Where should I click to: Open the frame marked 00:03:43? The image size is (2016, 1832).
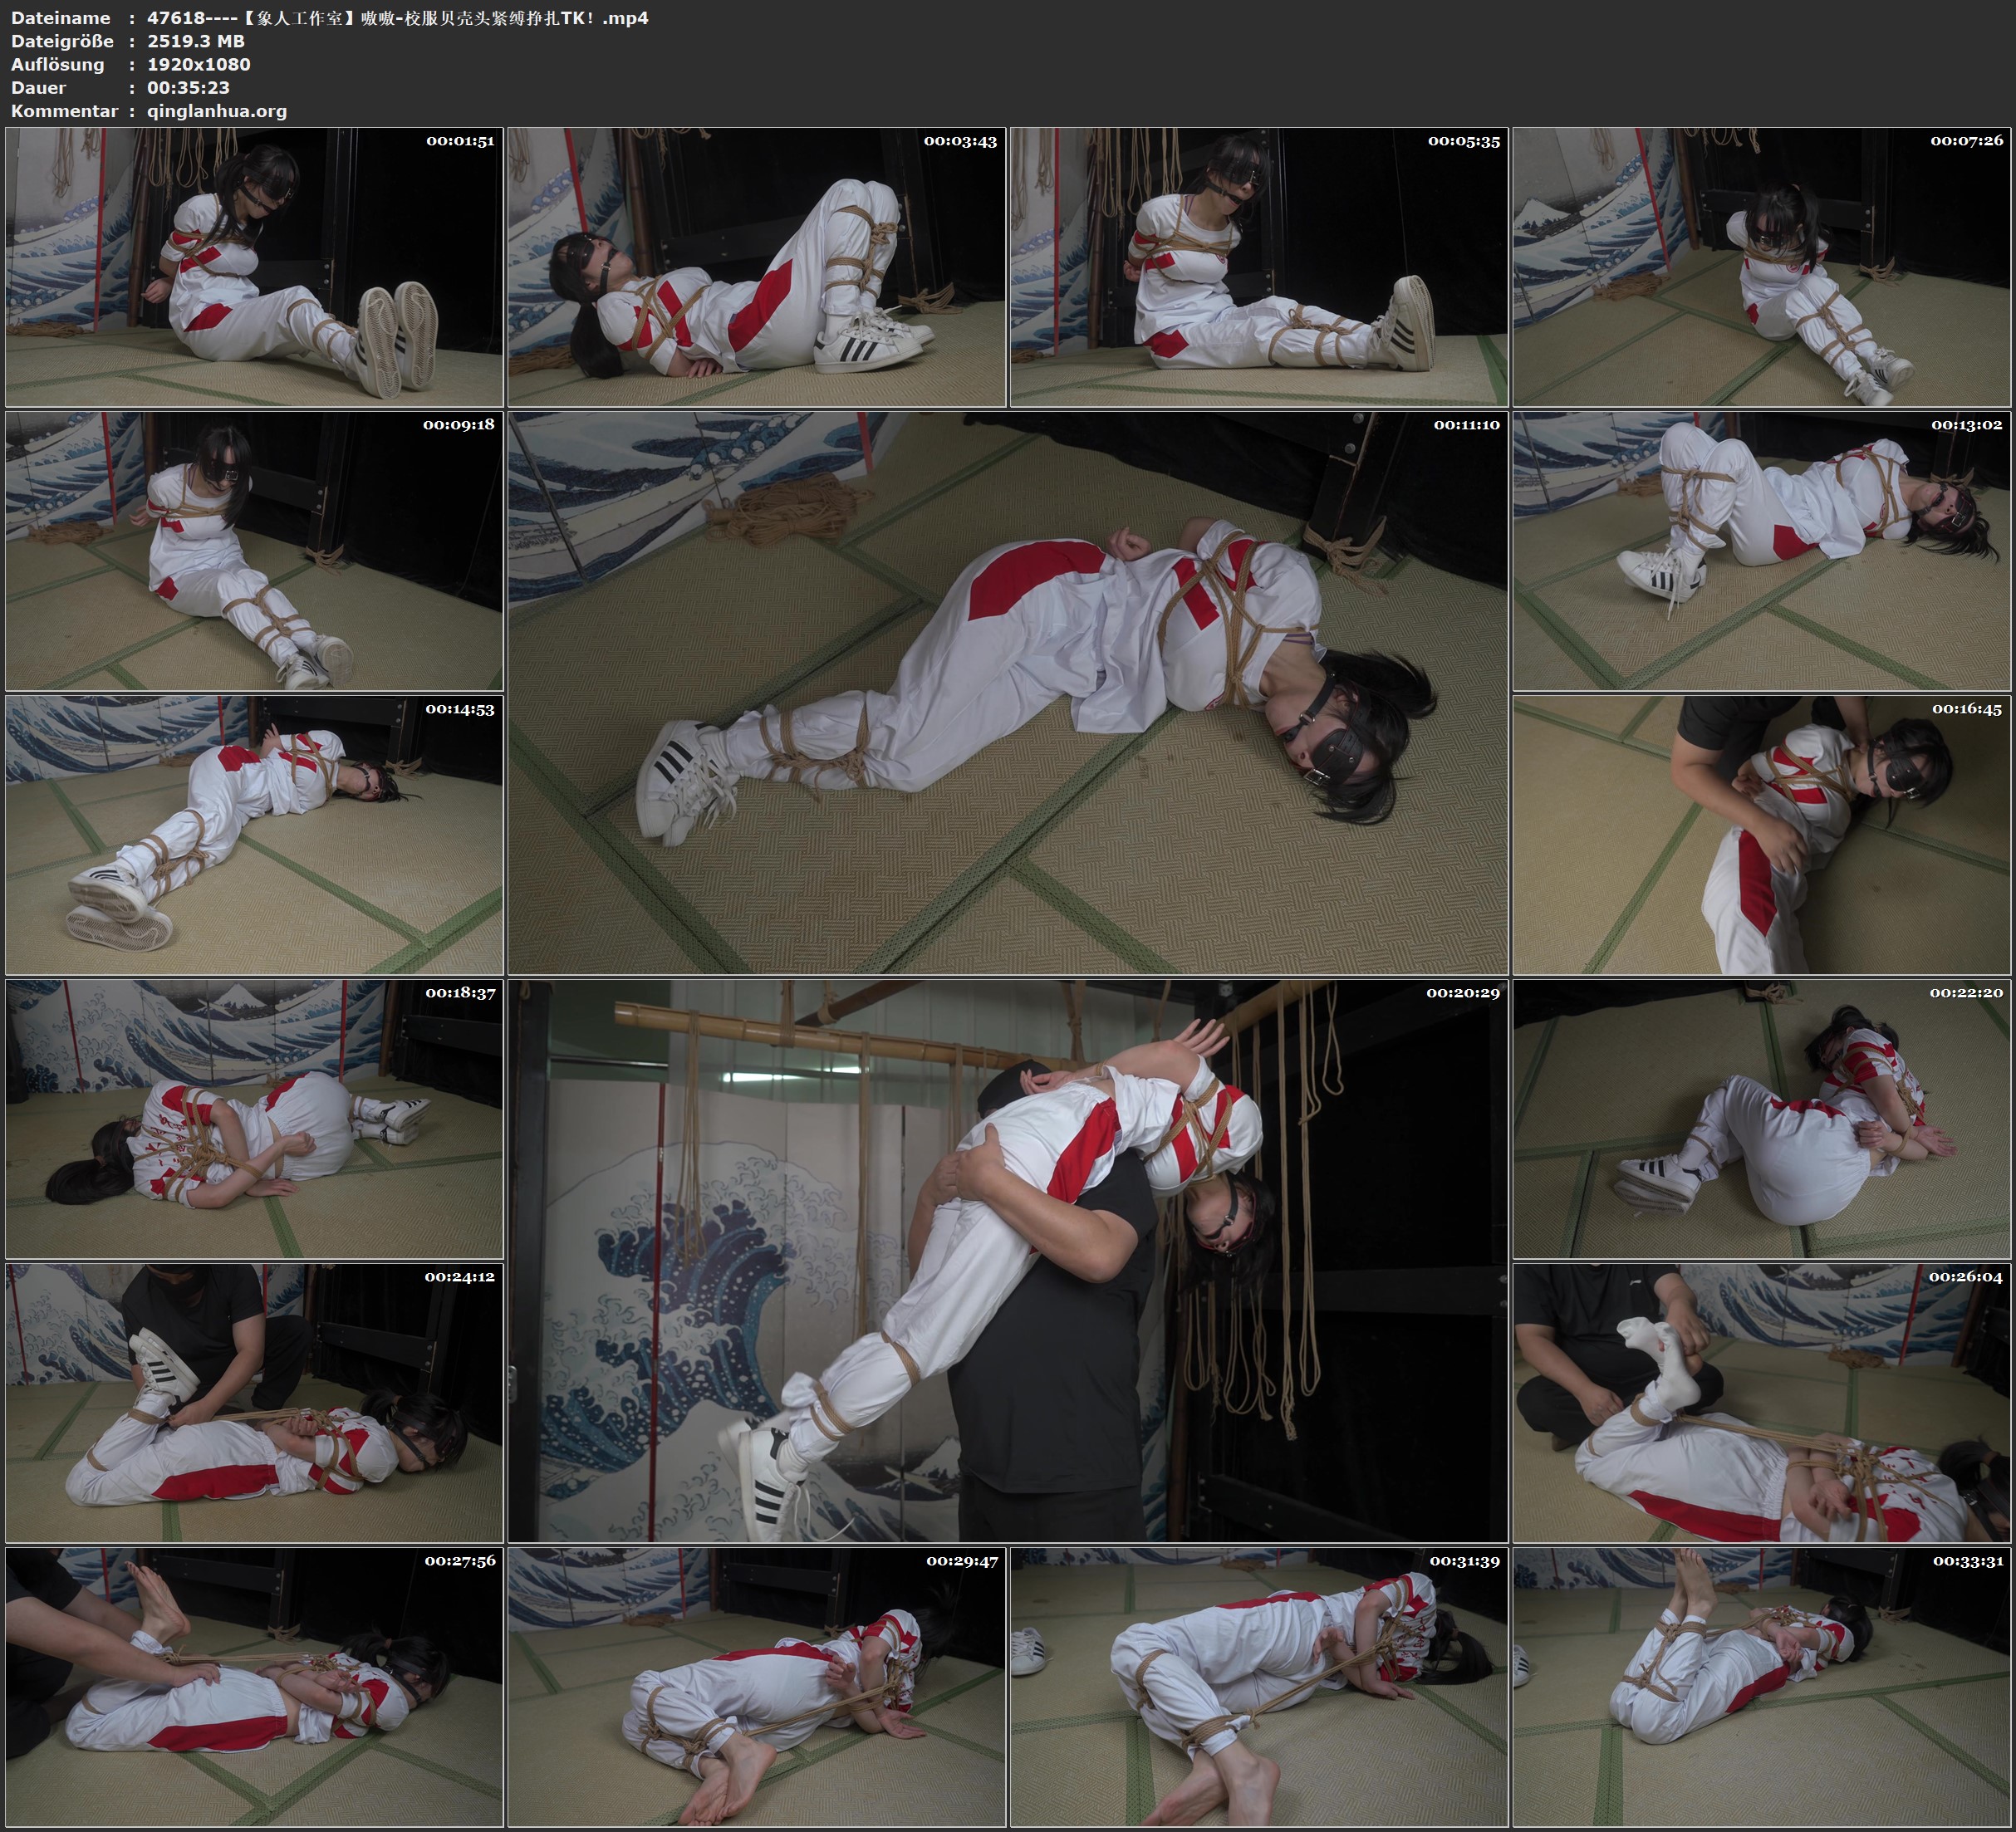pyautogui.click(x=756, y=267)
